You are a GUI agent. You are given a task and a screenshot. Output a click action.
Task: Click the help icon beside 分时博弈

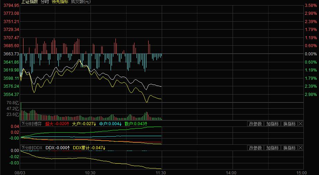click(x=23, y=124)
